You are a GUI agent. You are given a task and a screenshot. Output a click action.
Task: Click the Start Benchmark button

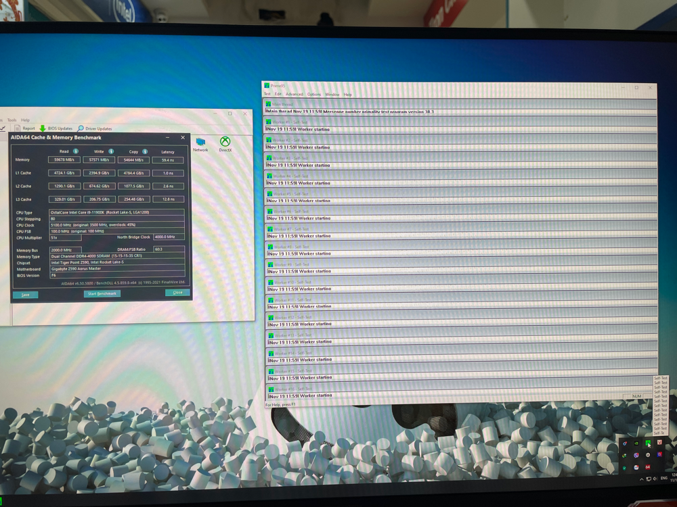pyautogui.click(x=102, y=293)
